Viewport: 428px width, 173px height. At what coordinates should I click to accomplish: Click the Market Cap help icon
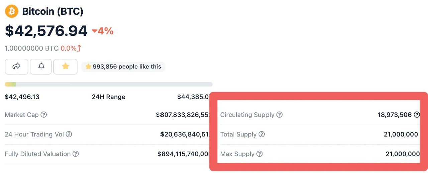click(x=44, y=115)
